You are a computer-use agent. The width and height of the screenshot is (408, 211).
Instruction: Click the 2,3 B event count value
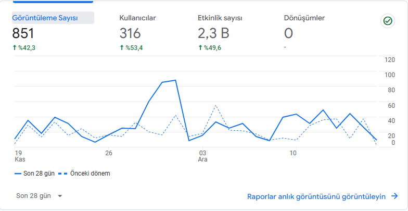click(x=213, y=33)
